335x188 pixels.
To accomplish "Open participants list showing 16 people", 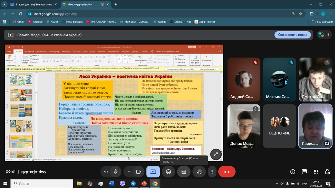I will pos(323,35).
